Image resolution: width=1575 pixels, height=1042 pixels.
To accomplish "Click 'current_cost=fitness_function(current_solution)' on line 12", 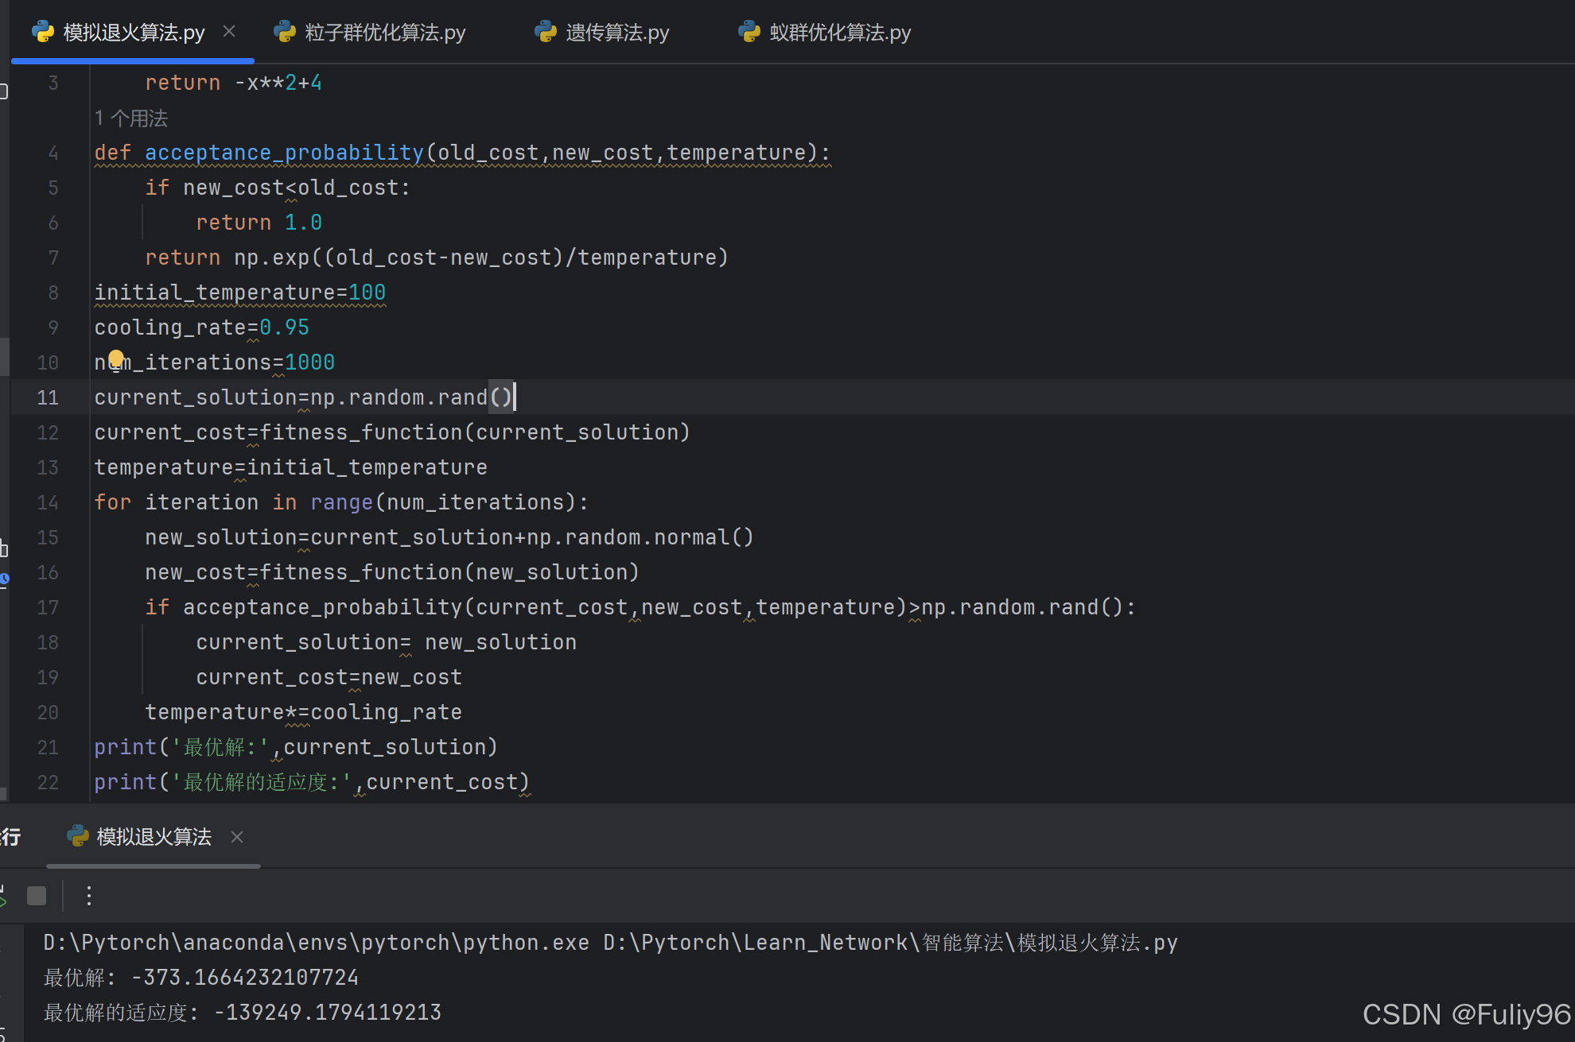I will coord(392,432).
